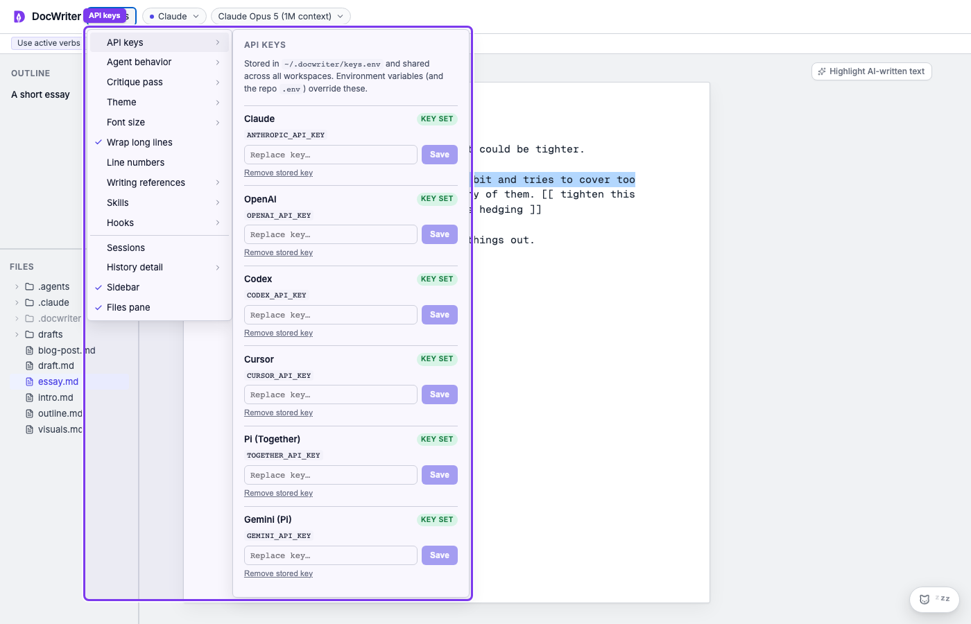Image resolution: width=971 pixels, height=624 pixels.
Task: Expand the .claude folder chevron
Action: click(17, 302)
